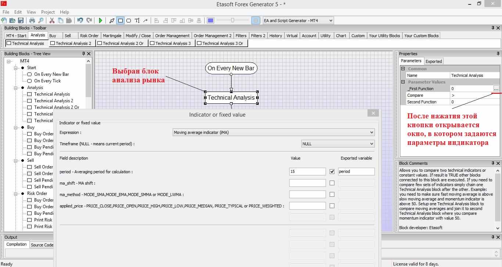
Task: Collapse the Sell tree node
Action: tap(16, 160)
